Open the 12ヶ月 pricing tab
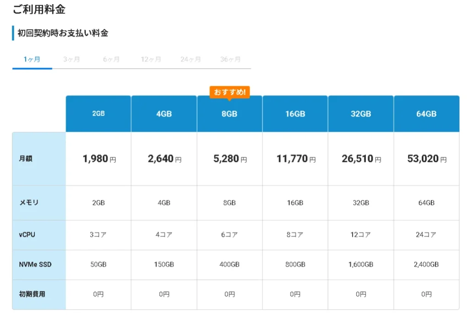This screenshot has width=469, height=316. (151, 59)
